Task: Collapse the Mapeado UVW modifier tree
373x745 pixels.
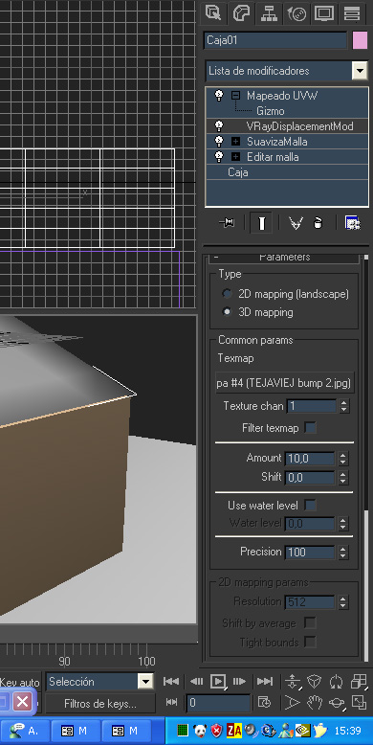Action: [236, 96]
